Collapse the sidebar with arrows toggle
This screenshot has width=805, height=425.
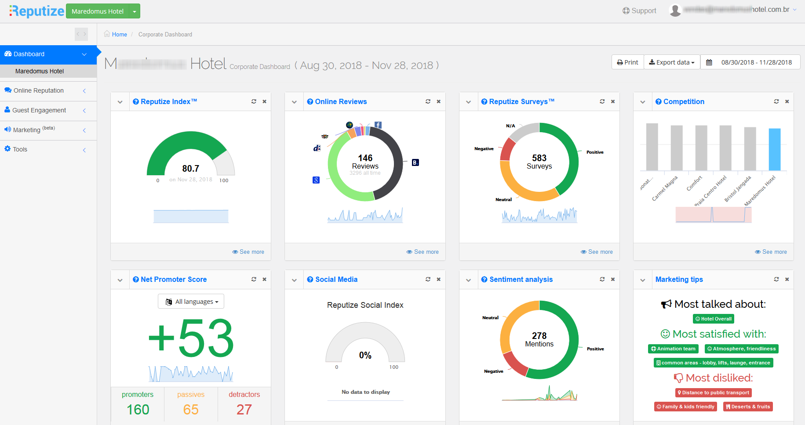pyautogui.click(x=81, y=34)
